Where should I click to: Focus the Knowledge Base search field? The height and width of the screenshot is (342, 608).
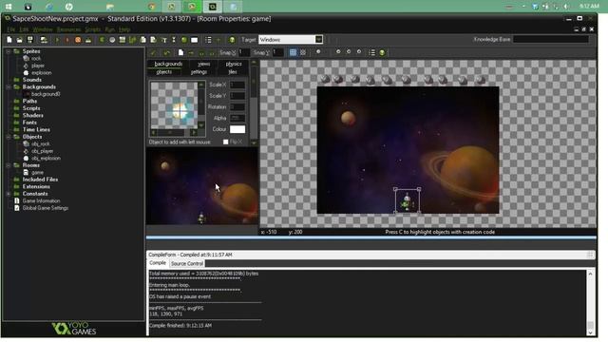551,39
